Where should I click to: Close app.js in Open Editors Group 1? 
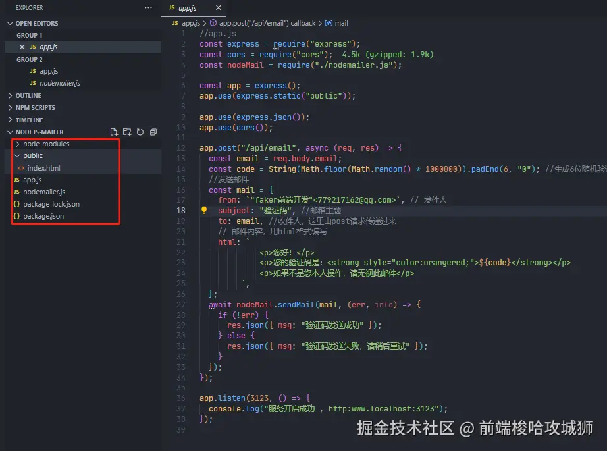22,47
